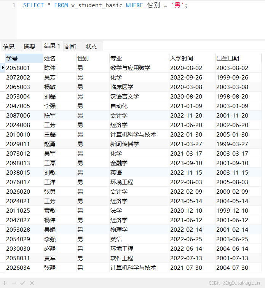Select the 金融学 major cell
This screenshot has height=288, width=265.
[x=139, y=163]
